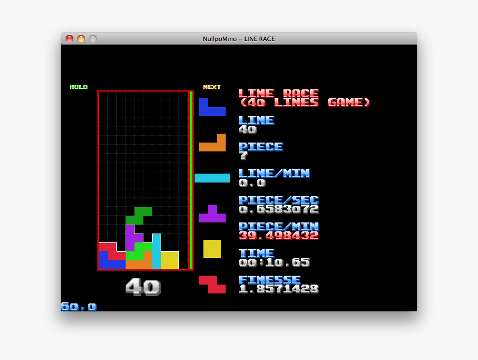
Task: Click the red Z piece preview
Action: point(211,285)
